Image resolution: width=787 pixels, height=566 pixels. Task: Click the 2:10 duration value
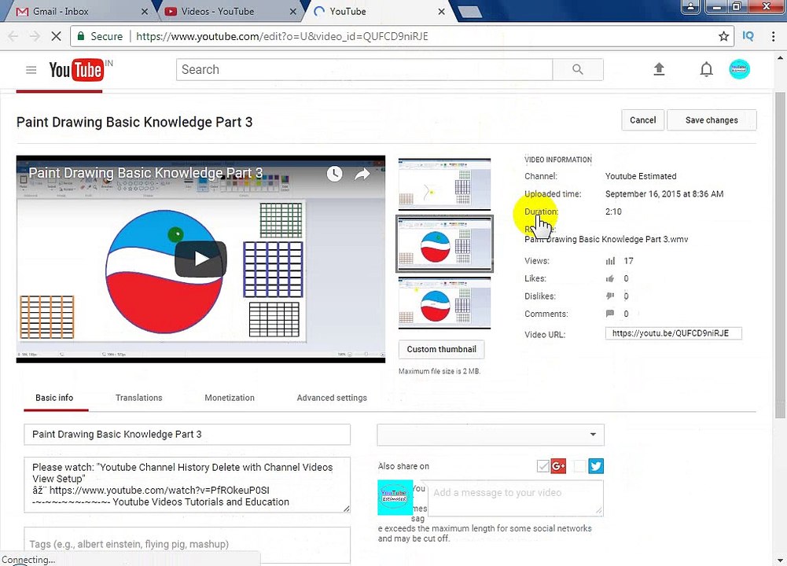[613, 211]
